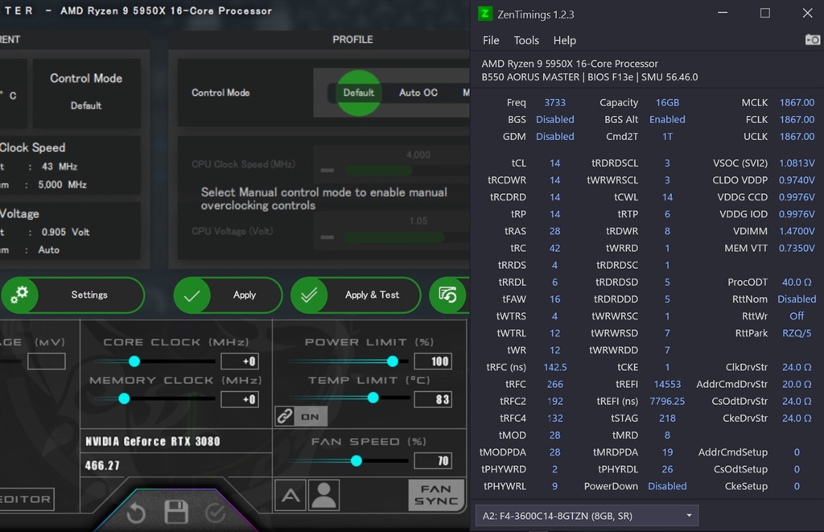This screenshot has width=824, height=532.
Task: Select Default control mode
Action: point(358,93)
